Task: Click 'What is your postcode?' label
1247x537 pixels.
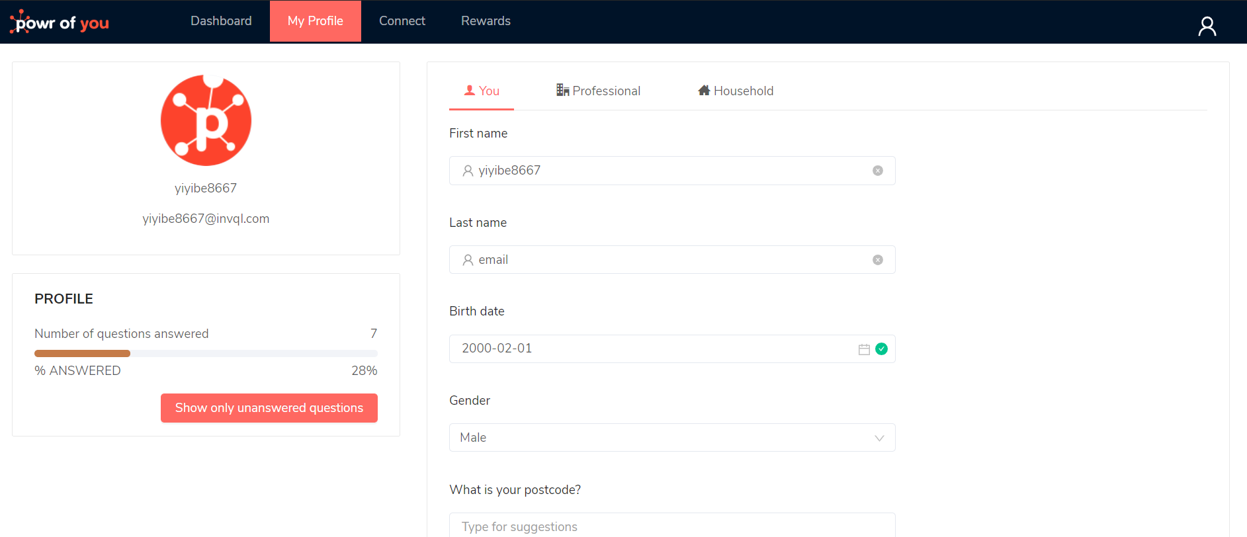Action: coord(515,490)
